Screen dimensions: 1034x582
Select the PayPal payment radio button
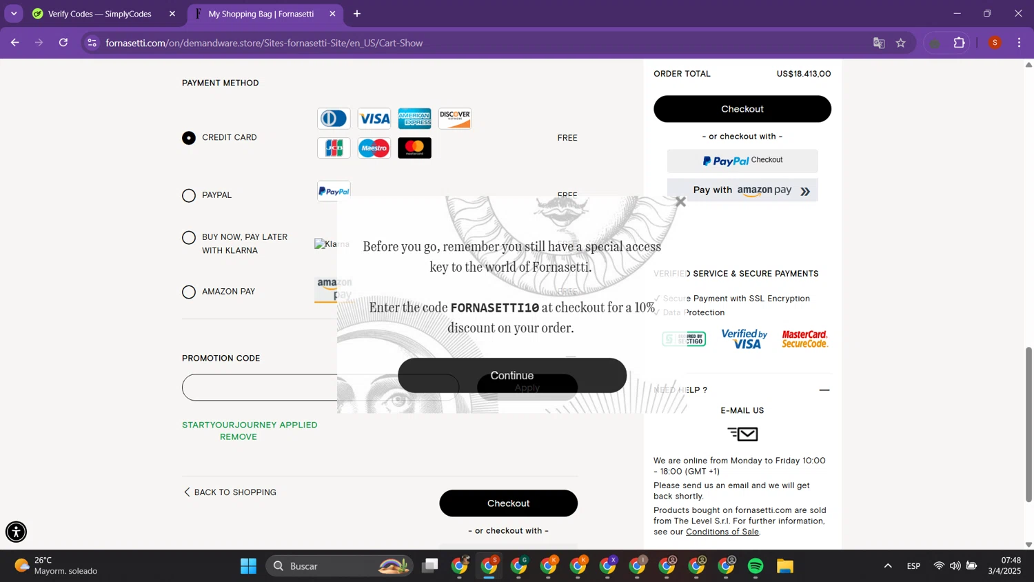189,196
